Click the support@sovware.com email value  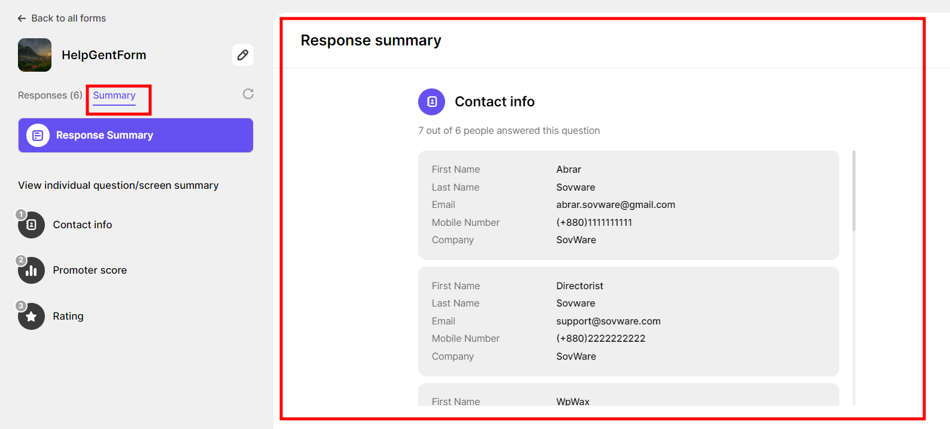click(x=608, y=321)
